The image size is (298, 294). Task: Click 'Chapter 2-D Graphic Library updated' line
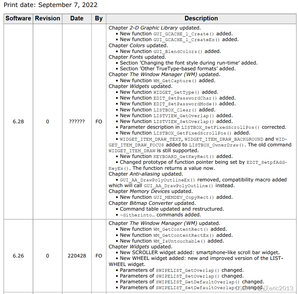155,28
